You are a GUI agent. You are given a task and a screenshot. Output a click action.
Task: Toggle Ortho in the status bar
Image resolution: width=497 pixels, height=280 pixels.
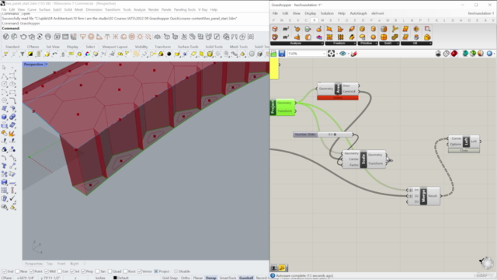click(x=185, y=278)
